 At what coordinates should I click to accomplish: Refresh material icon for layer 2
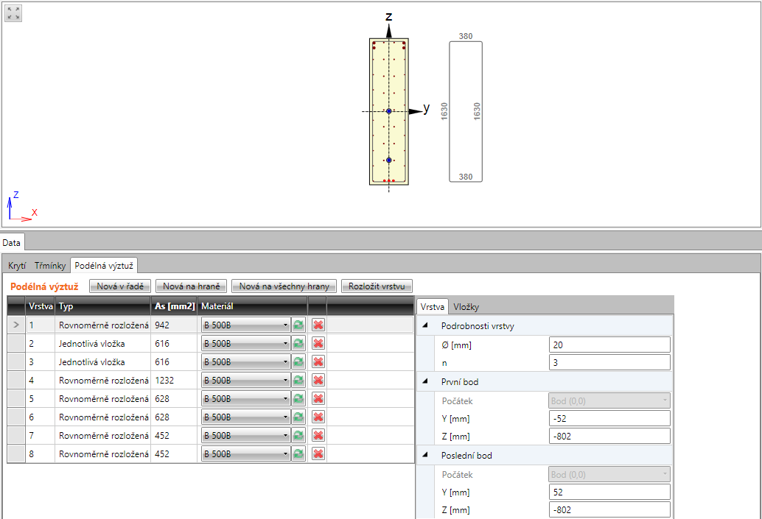(298, 343)
